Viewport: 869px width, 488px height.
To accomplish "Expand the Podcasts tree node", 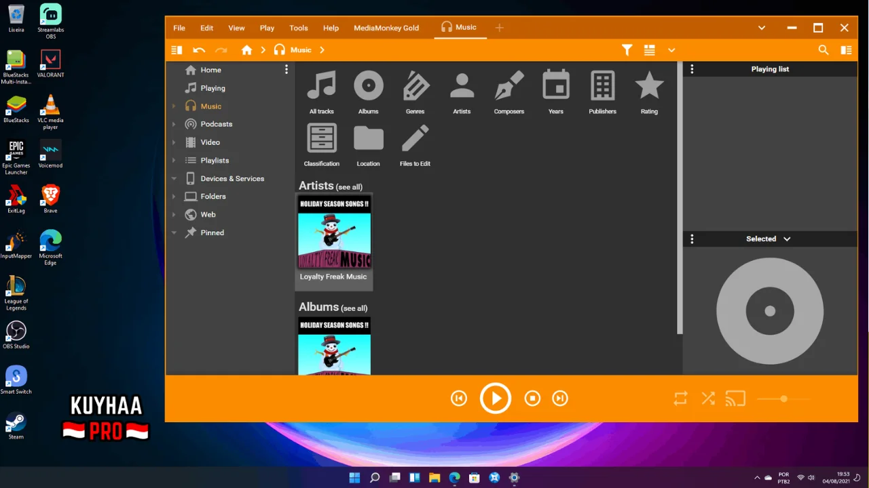I will coord(174,124).
